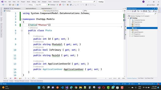Click the yellow warning count icon
Screen dimensions: 161x90
coord(20,78)
